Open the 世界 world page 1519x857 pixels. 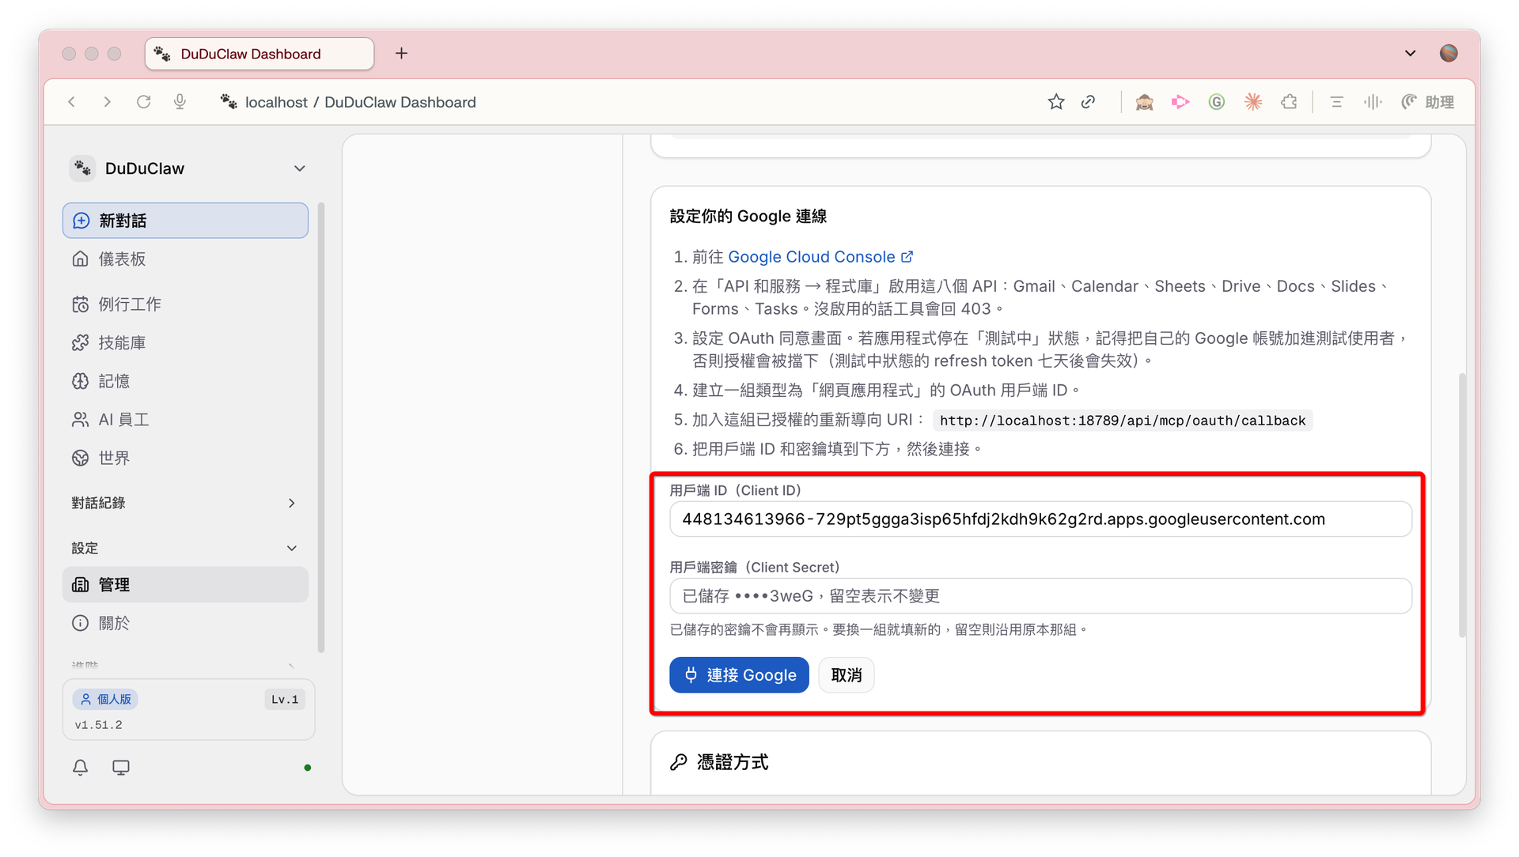(185, 459)
